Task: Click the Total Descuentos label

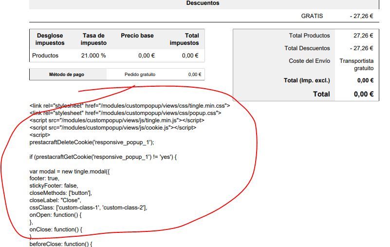Action: (307, 48)
